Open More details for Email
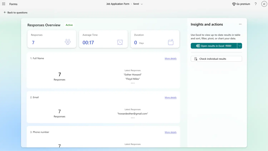Screen dimensions: 268x151 click(170, 97)
